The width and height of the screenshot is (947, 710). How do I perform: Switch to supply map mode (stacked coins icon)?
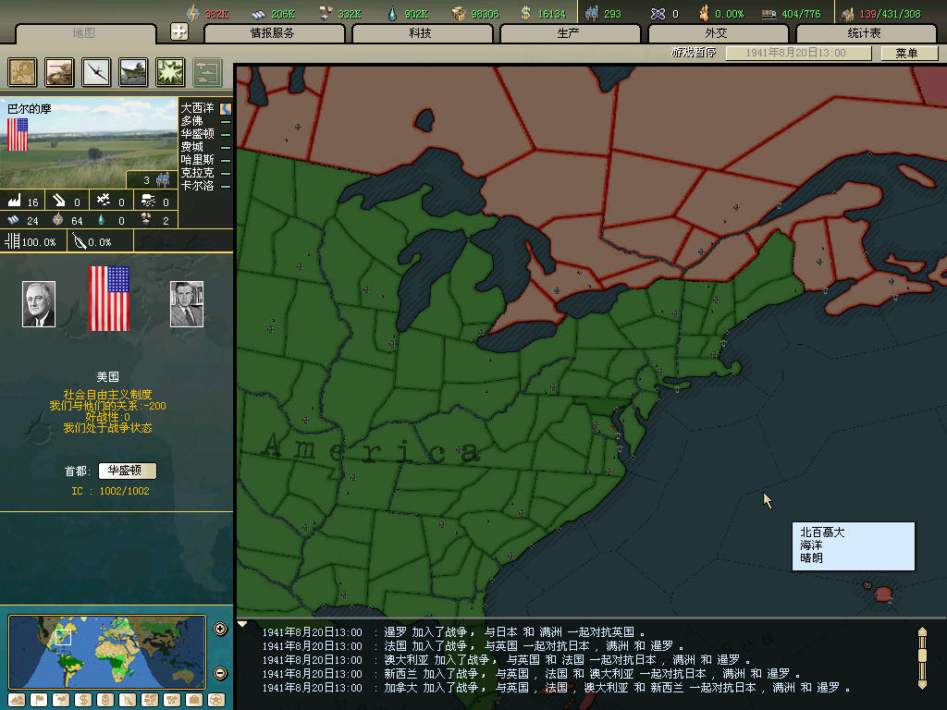click(x=105, y=700)
